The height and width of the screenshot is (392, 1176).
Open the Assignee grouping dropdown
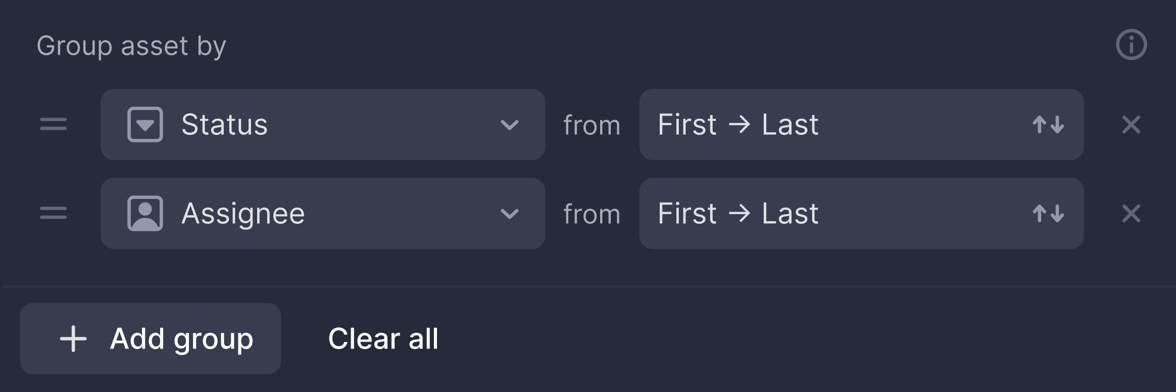pos(323,213)
